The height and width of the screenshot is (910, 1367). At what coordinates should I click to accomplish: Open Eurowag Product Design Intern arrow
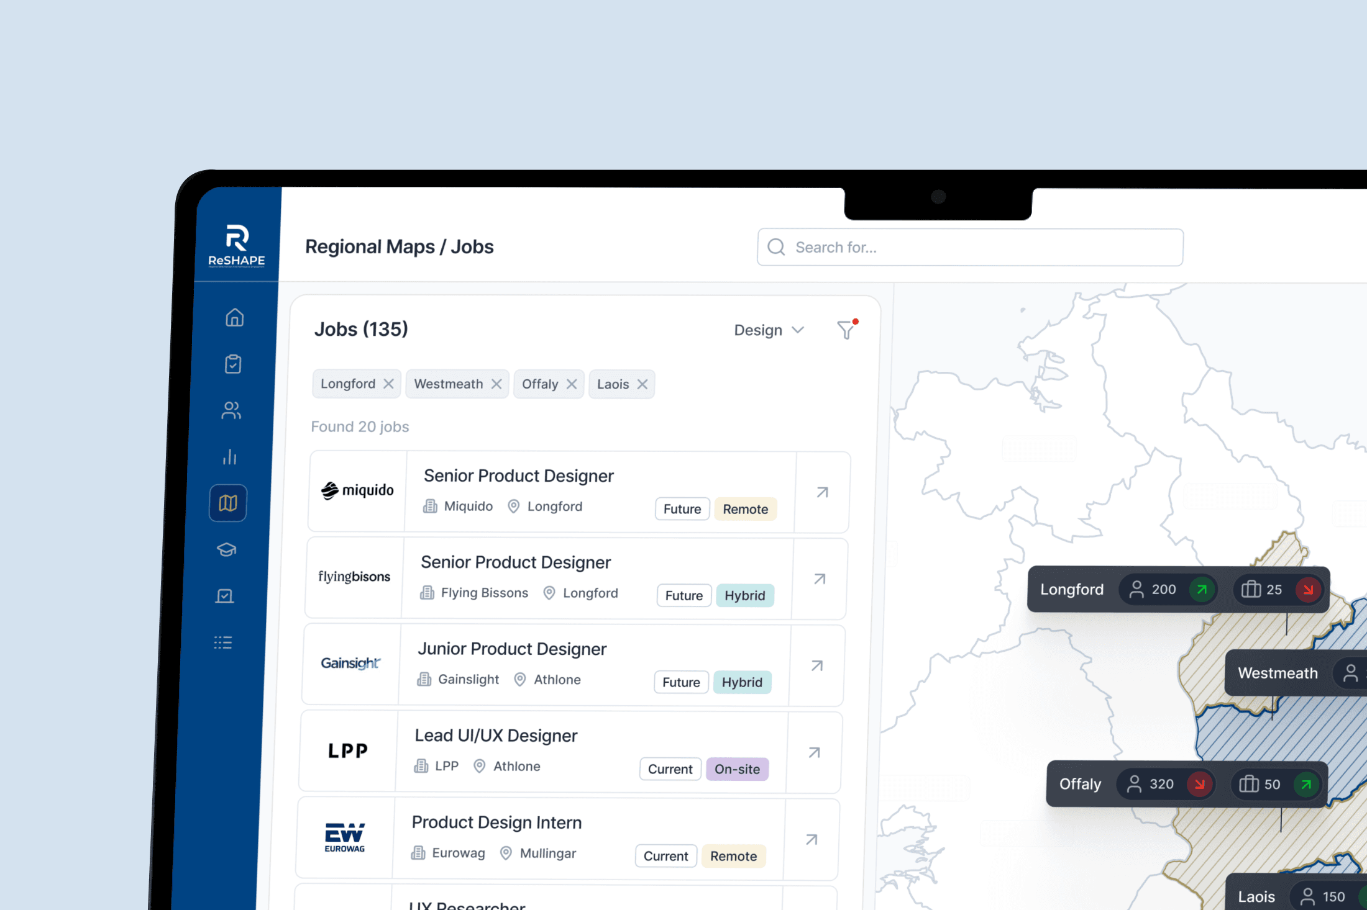(x=812, y=839)
